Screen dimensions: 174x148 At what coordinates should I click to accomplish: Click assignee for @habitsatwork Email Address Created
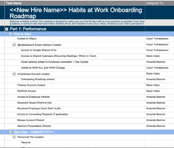(157, 44)
